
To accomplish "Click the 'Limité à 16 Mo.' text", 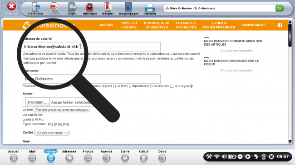I will 33,119.
